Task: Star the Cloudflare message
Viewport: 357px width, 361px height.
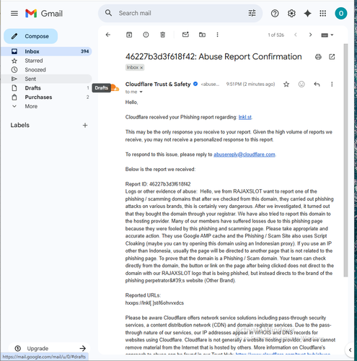Action: 286,84
